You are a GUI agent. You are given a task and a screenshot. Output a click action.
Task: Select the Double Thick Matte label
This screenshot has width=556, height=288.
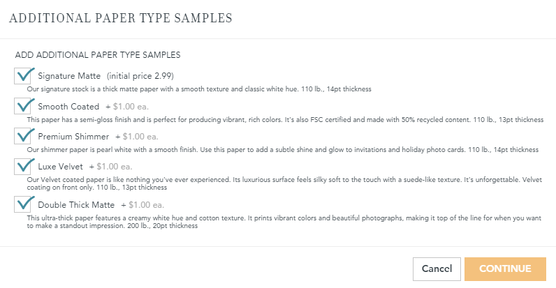(76, 205)
